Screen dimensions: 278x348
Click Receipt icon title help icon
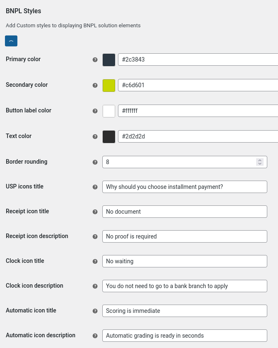coord(95,212)
